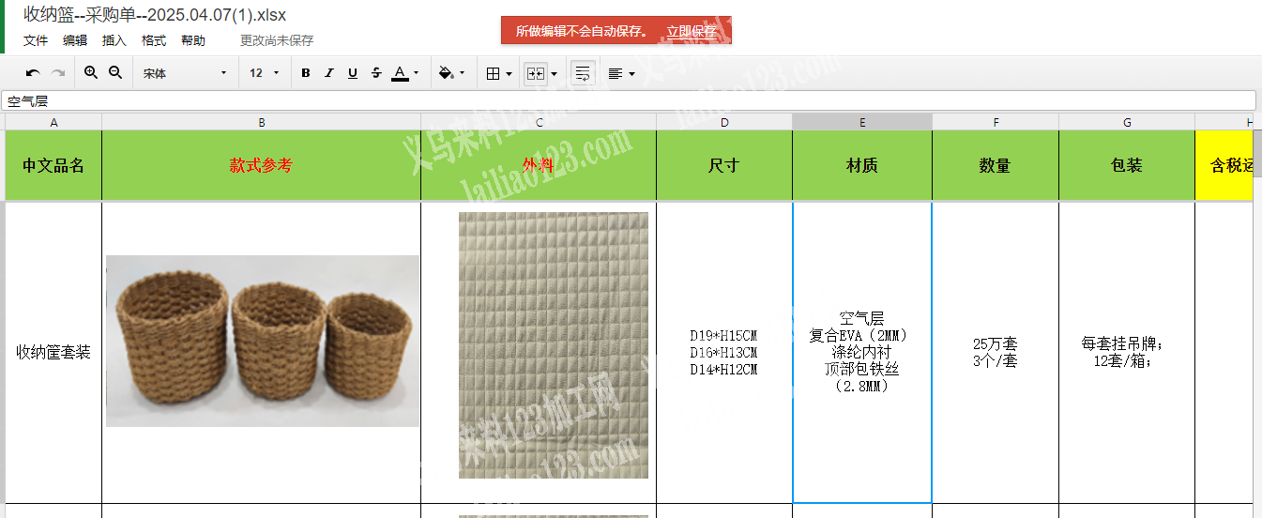Click the cell borders icon
The width and height of the screenshot is (1262, 518).
point(494,73)
